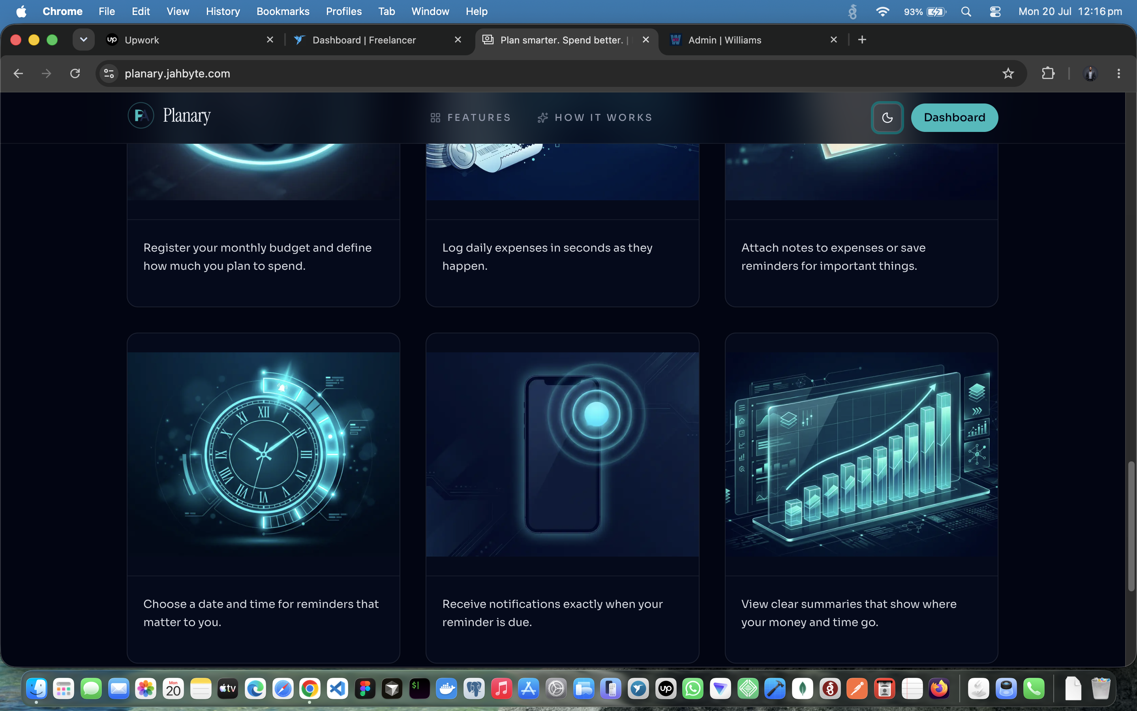Open the Planary logo home link
Image resolution: width=1137 pixels, height=711 pixels.
click(x=169, y=116)
